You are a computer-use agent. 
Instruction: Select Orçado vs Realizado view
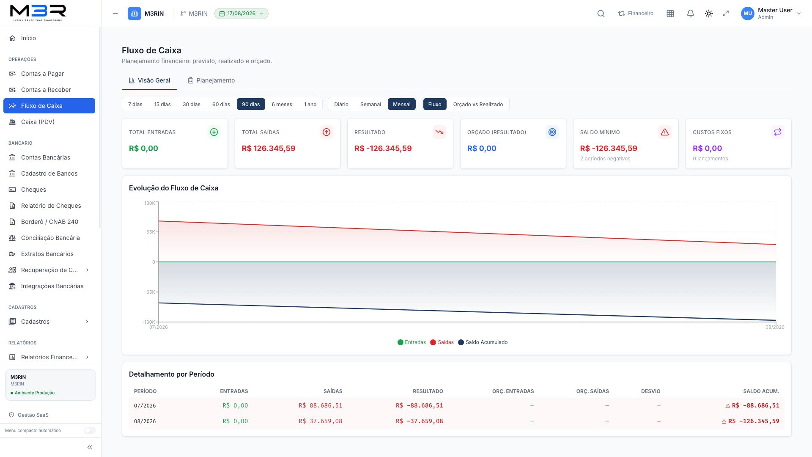[x=478, y=104]
